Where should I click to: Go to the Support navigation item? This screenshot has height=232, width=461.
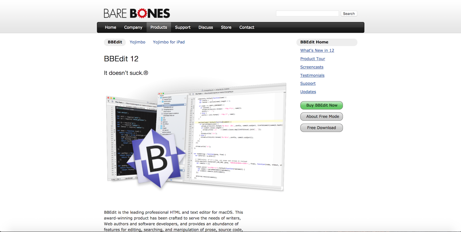pyautogui.click(x=183, y=27)
